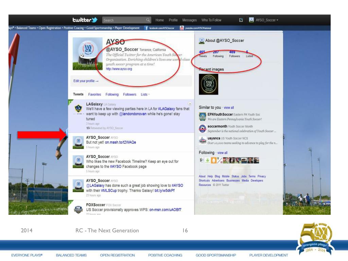The height and width of the screenshot is (261, 348).
Task: Open the http://www.ayso.org link
Action: click(x=119, y=69)
